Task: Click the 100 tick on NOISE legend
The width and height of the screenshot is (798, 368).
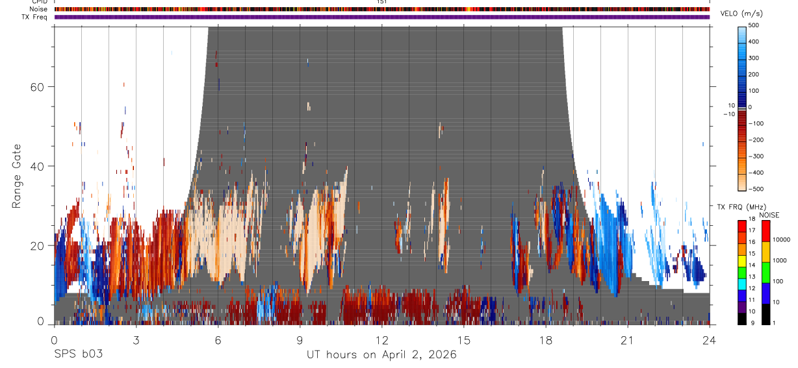Action: (x=779, y=282)
